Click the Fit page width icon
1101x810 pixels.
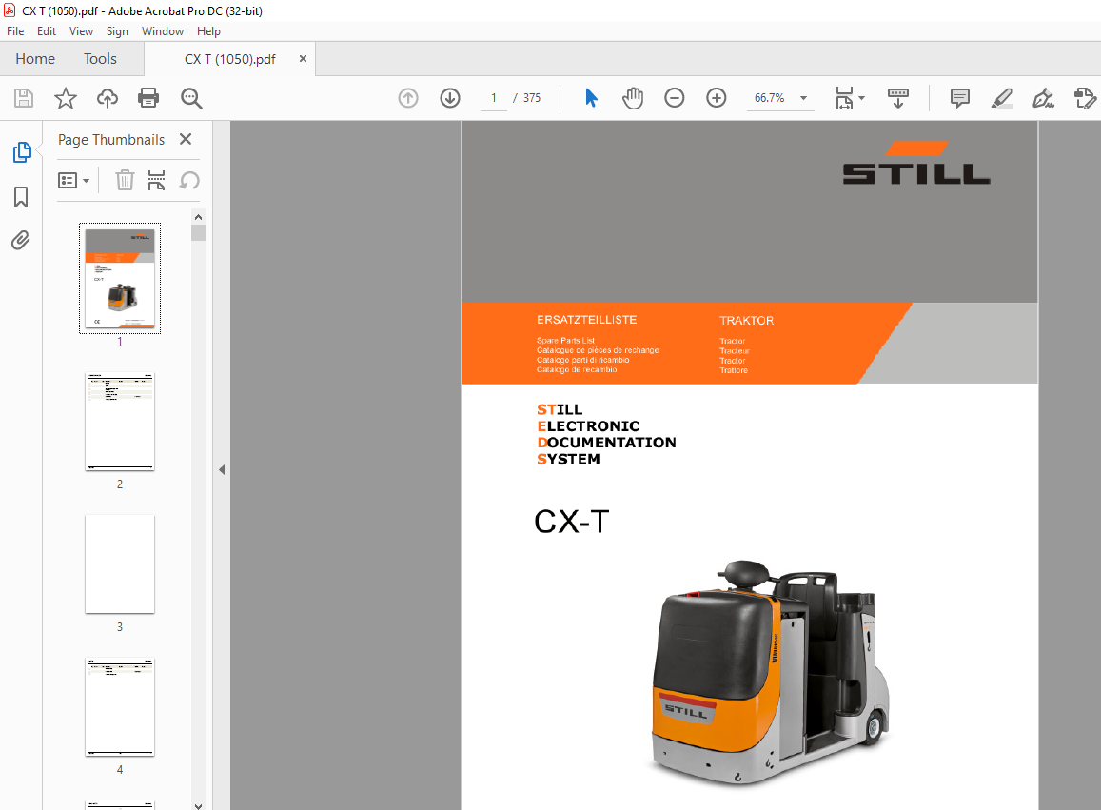pos(844,98)
